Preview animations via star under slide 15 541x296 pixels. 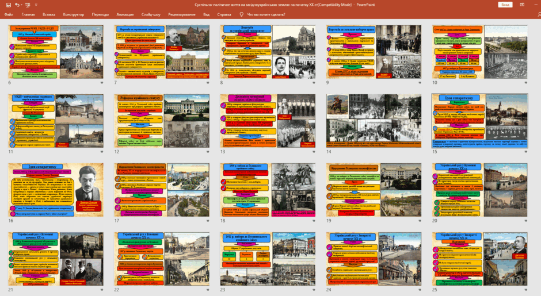pos(525,152)
